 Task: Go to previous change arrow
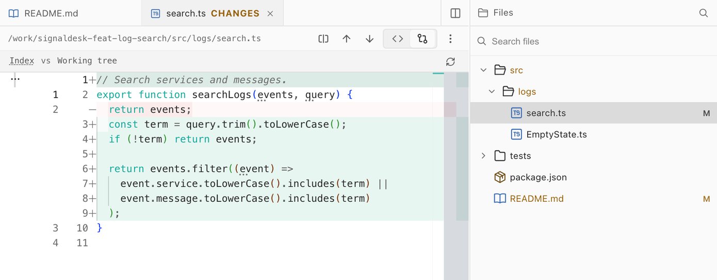(x=347, y=39)
